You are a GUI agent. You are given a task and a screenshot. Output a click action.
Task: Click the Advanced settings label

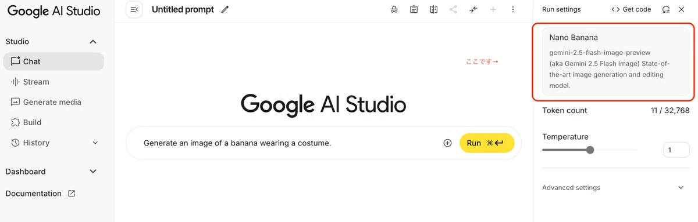(571, 188)
